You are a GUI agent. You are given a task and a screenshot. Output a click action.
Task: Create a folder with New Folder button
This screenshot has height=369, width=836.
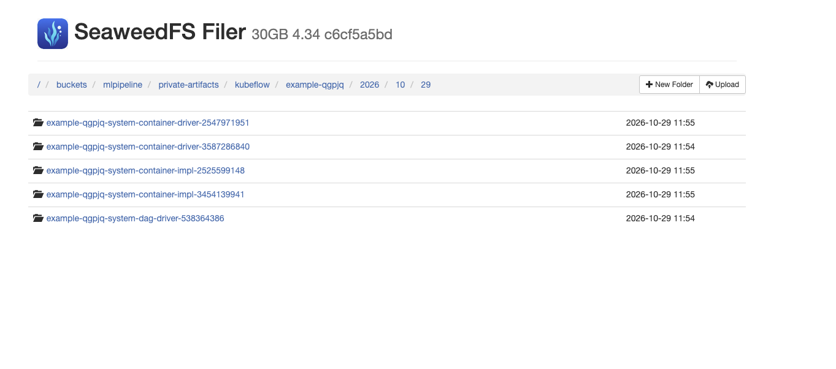click(669, 85)
